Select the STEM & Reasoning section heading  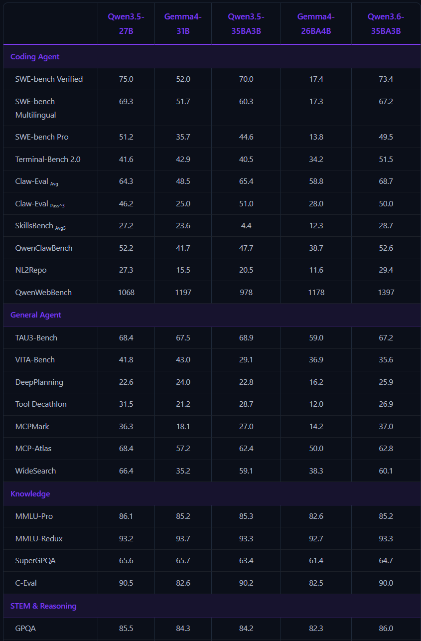point(43,606)
